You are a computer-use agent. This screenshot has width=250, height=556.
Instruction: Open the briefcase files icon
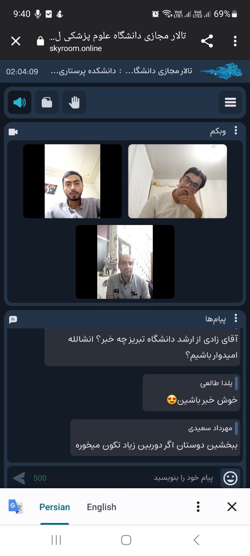point(47,103)
